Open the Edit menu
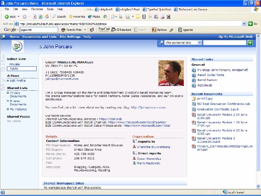The width and height of the screenshot is (261, 196). pos(16,9)
